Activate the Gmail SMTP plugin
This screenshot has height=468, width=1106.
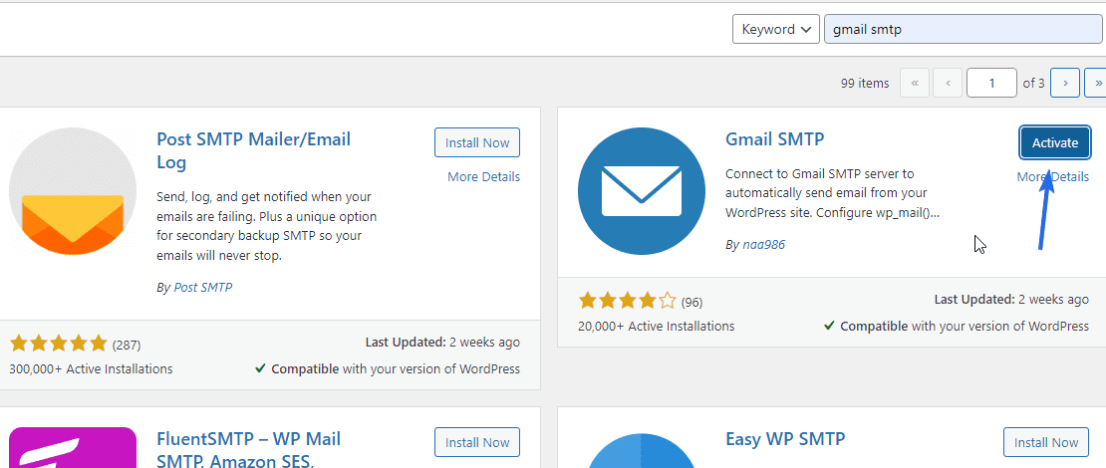point(1055,143)
